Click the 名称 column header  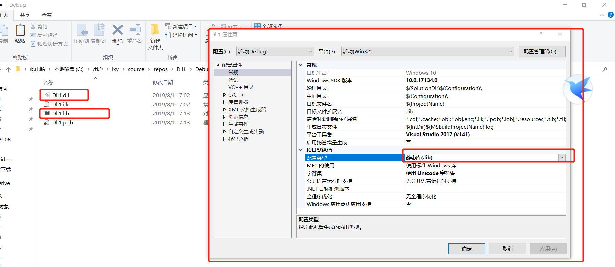pos(48,82)
